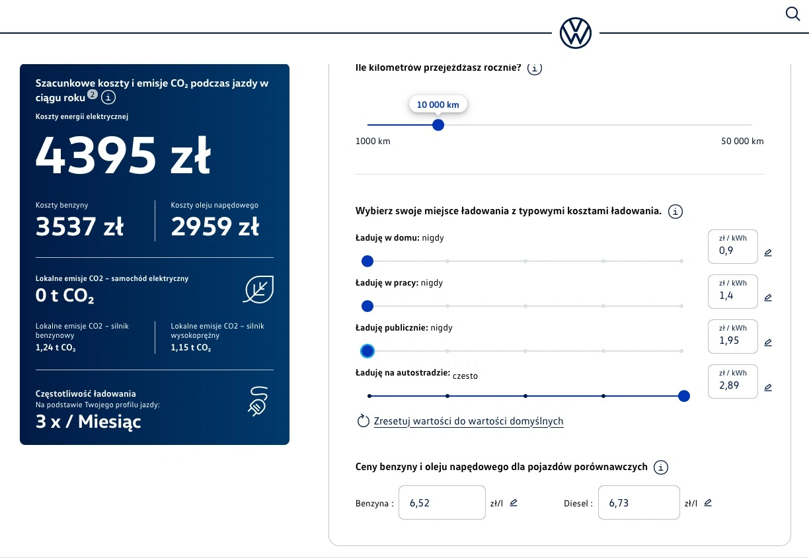
Task: Click pencil icon next to Diesel price
Action: pos(707,502)
